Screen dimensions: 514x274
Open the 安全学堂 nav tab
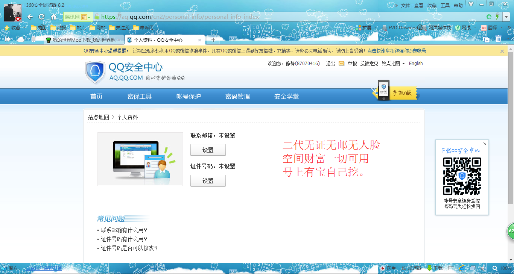pos(286,96)
